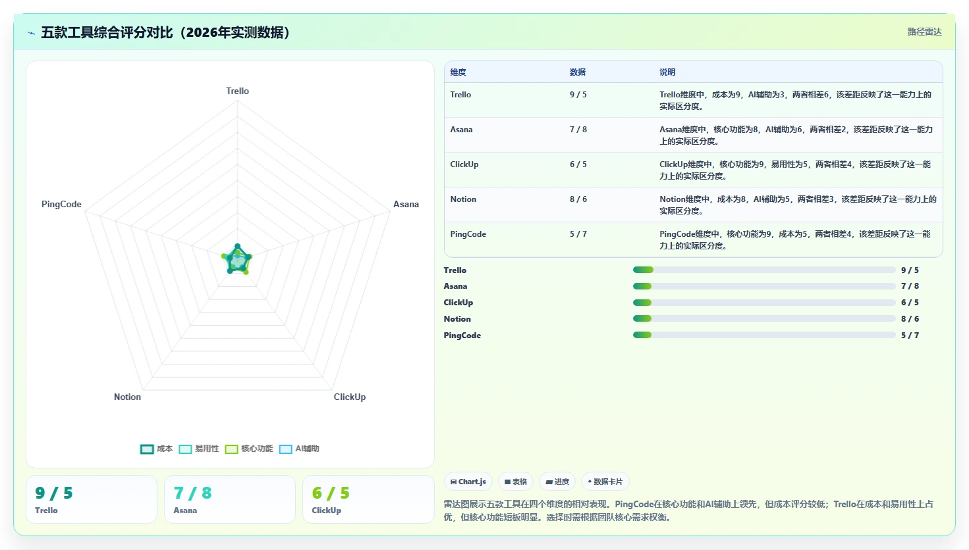The image size is (969, 550).
Task: Click the main title 五款工具综合评分对比
Action: pos(166,32)
